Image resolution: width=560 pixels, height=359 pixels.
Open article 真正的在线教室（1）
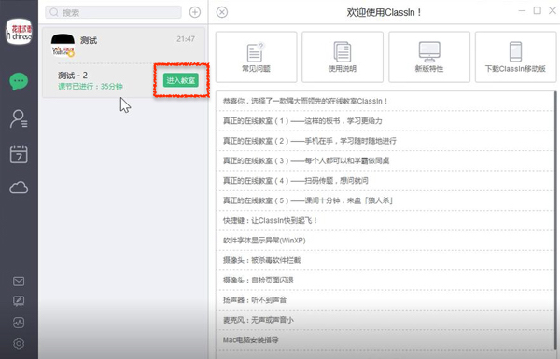[x=385, y=121]
